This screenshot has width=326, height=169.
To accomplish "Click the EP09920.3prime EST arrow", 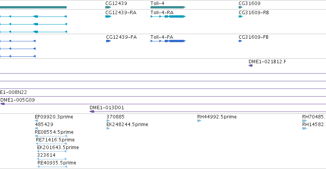I will (x=36, y=121).
